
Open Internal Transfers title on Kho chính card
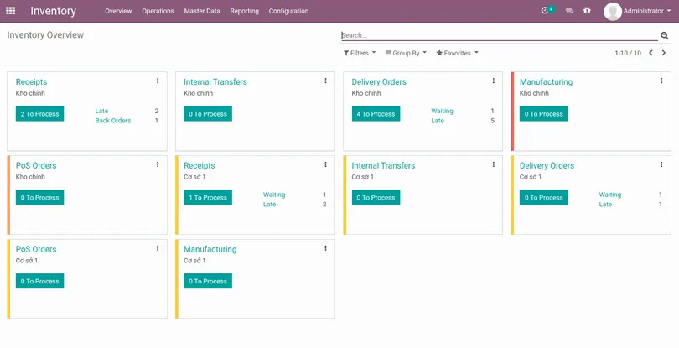215,82
